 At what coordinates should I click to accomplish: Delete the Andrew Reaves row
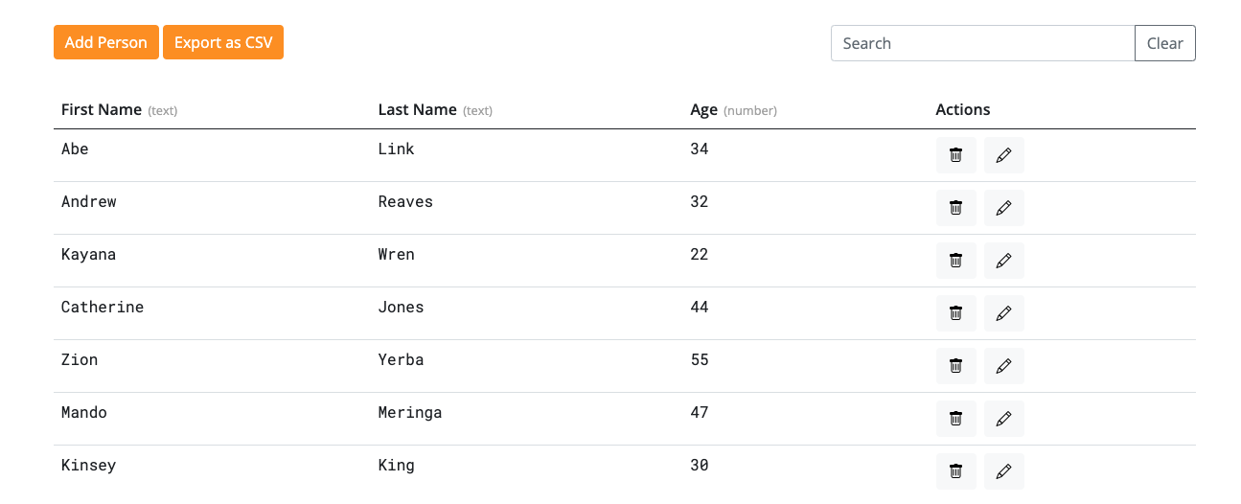pyautogui.click(x=955, y=208)
